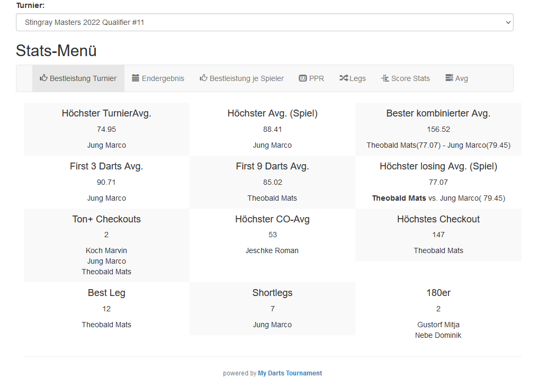Show the Avg tab label
The image size is (538, 377).
[x=462, y=78]
